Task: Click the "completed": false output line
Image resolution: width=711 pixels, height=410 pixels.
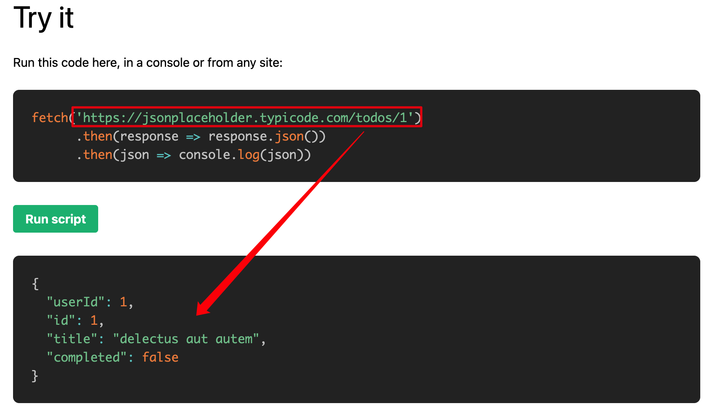Action: [x=112, y=357]
